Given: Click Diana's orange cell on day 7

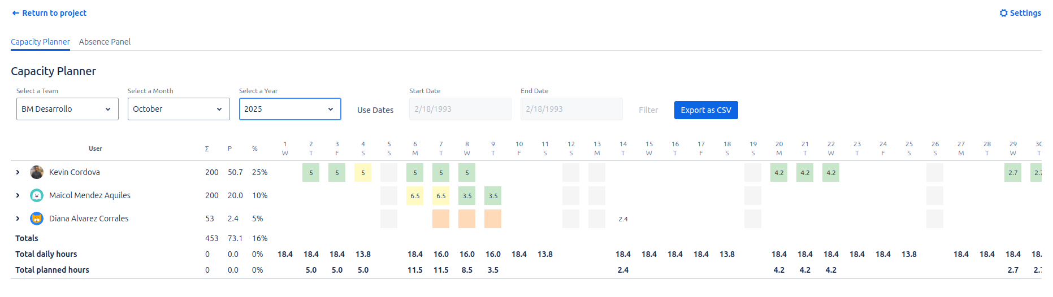Looking at the screenshot, I should [x=441, y=219].
